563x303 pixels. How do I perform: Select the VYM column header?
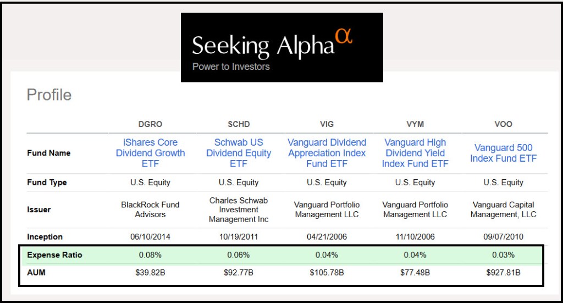pyautogui.click(x=415, y=124)
